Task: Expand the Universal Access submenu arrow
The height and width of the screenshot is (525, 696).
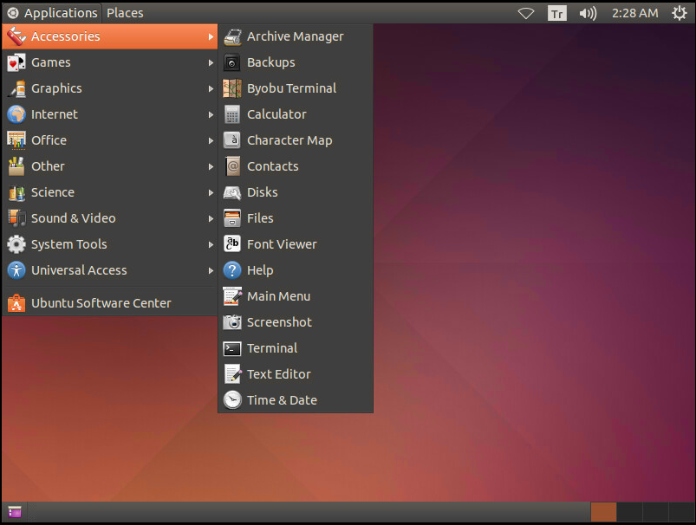Action: coord(211,270)
